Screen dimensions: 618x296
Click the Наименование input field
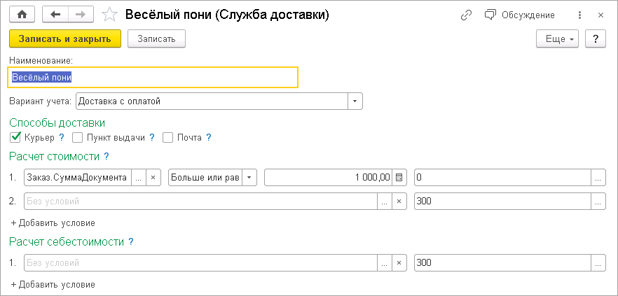click(x=153, y=77)
